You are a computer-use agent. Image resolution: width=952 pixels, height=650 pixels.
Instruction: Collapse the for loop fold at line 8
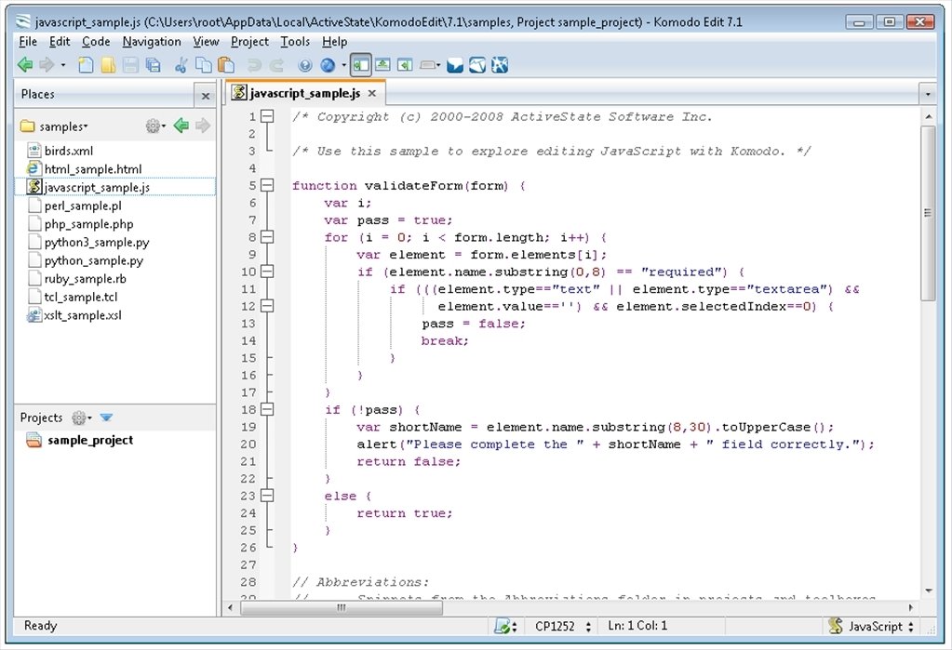pos(267,237)
